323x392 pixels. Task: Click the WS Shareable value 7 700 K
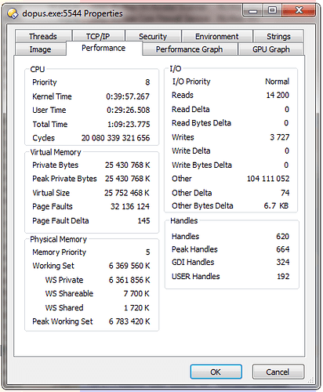point(136,293)
